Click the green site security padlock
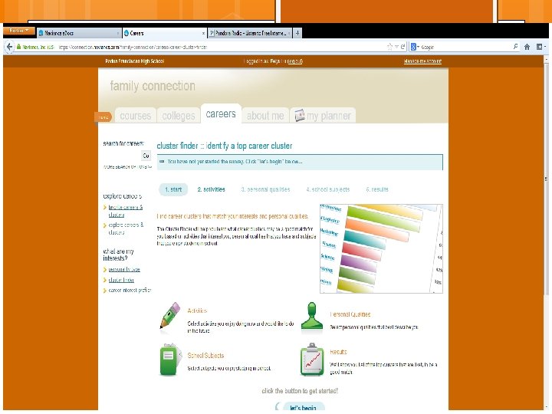This screenshot has width=552, height=414. (19, 47)
